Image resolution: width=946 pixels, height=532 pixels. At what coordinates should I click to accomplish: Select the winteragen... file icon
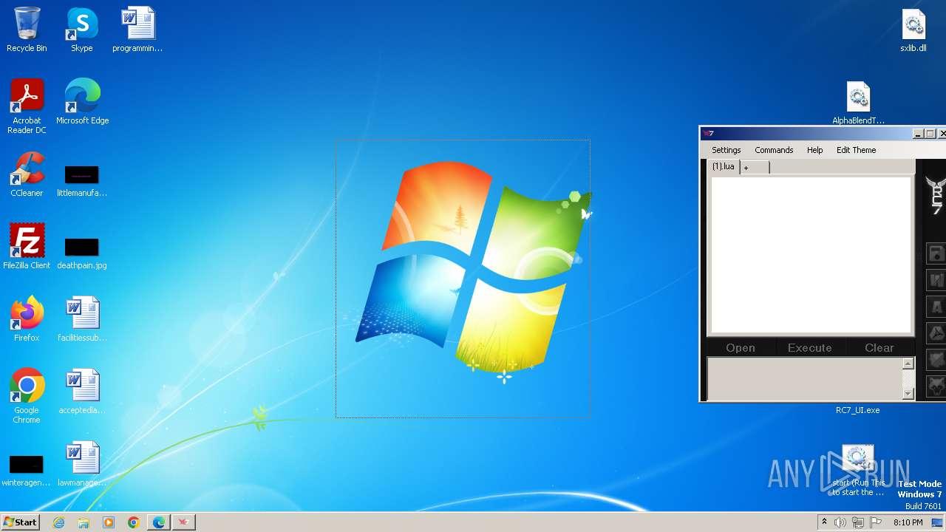pos(26,471)
